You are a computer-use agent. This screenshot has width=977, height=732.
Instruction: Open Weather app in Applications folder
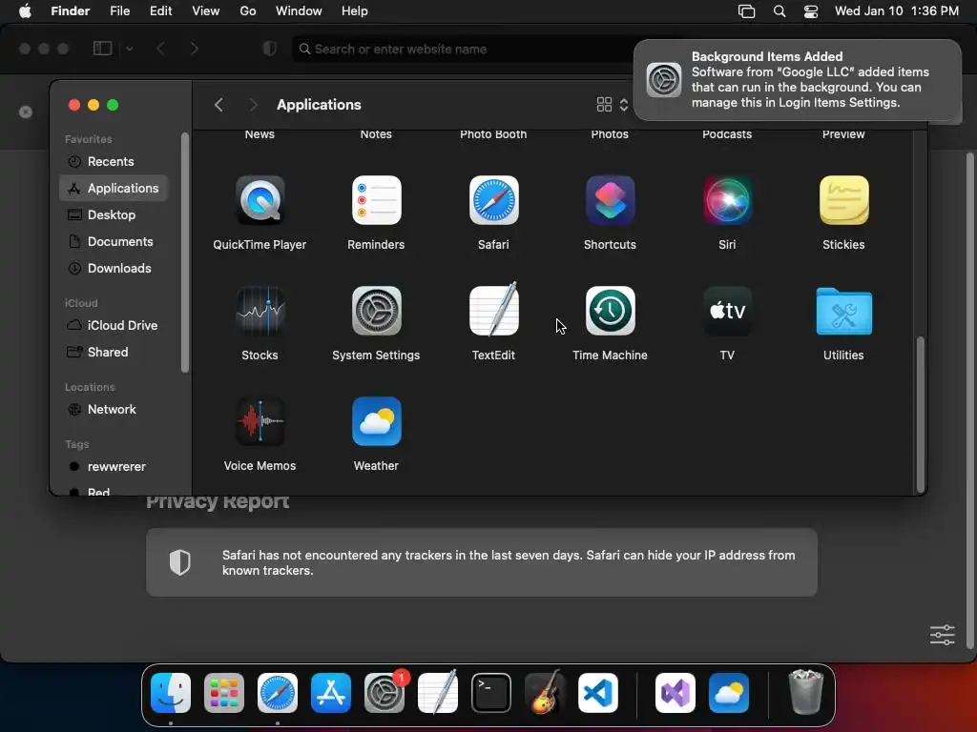(376, 421)
